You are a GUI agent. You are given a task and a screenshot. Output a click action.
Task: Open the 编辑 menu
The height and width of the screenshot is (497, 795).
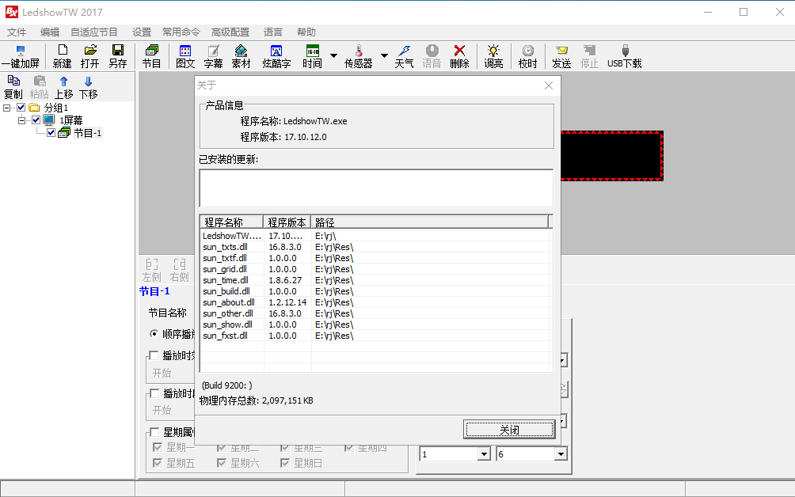tap(50, 32)
